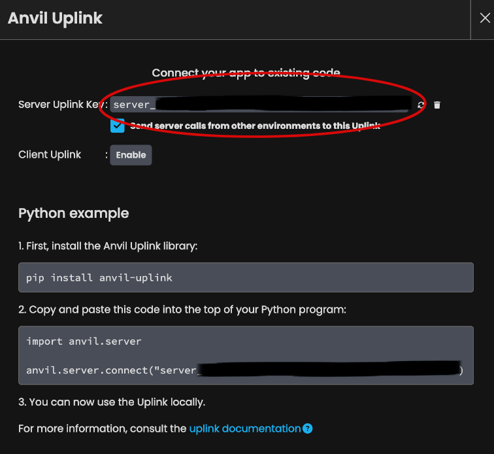This screenshot has height=454, width=494.
Task: Click the help icon beside uplink documentation
Action: coord(308,429)
